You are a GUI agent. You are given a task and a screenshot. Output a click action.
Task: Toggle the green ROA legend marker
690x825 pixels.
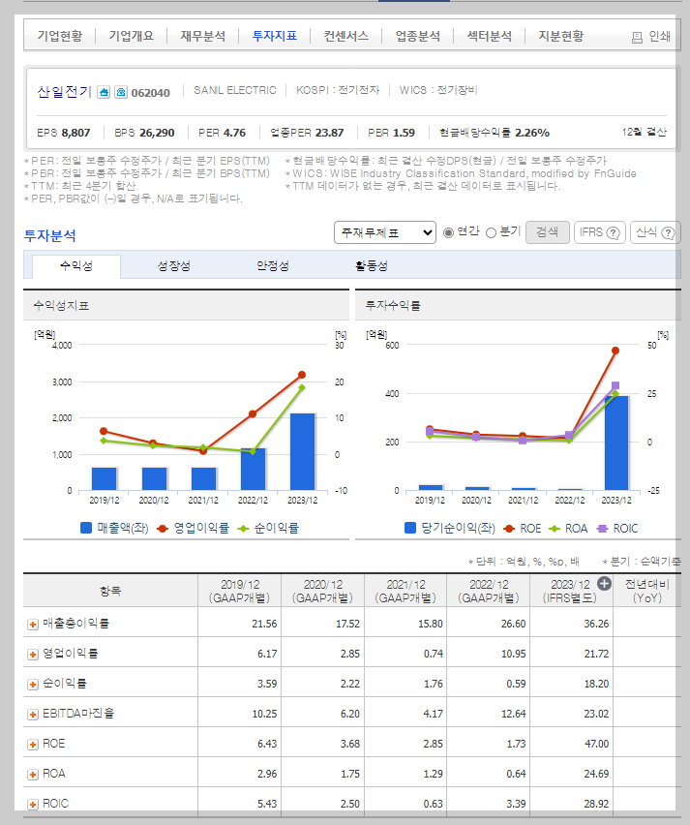555,529
